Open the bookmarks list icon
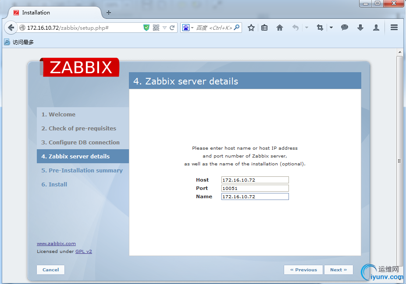This screenshot has height=284, width=406. point(264,28)
